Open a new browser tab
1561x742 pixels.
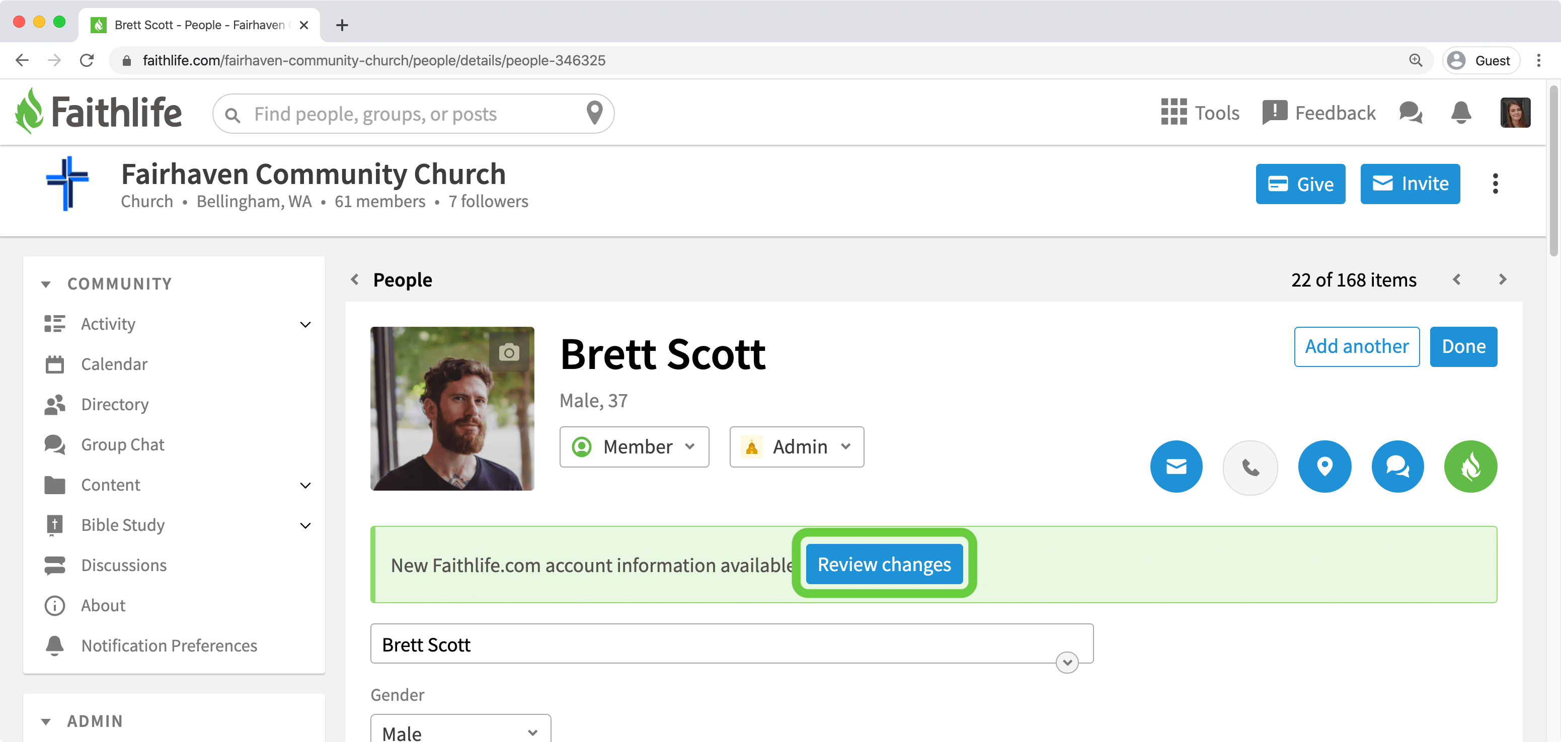342,25
